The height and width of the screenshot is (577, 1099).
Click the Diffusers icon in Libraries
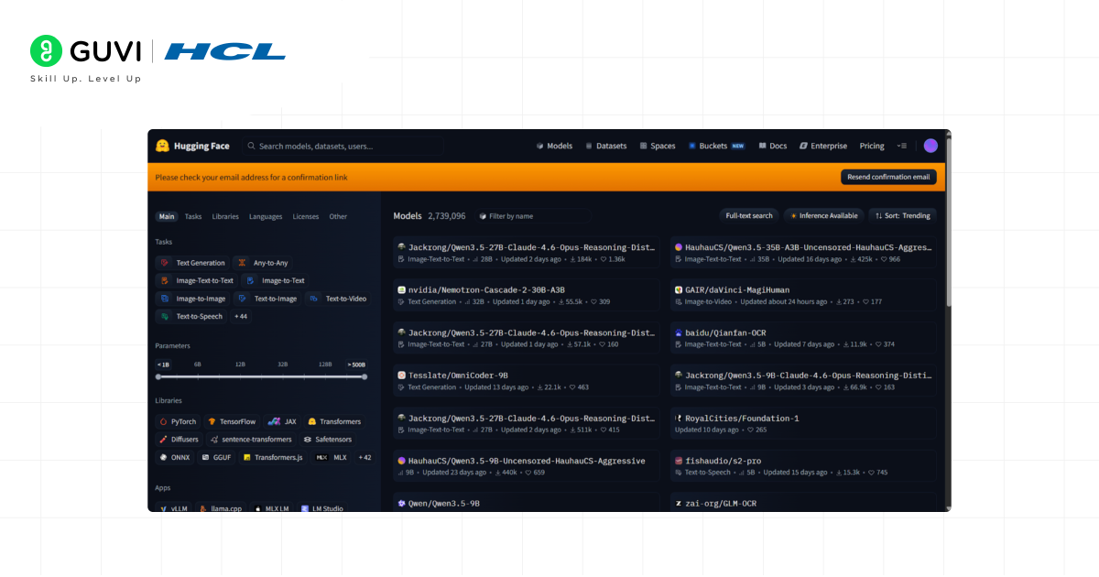[x=164, y=440]
